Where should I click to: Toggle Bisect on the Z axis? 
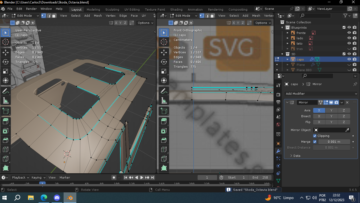click(344, 116)
